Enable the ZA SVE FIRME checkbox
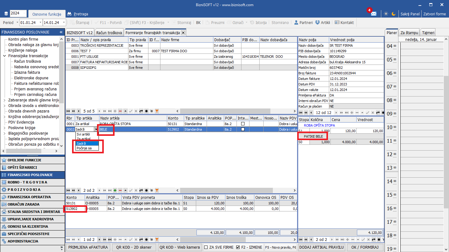This screenshot has height=252, width=449. (206, 247)
